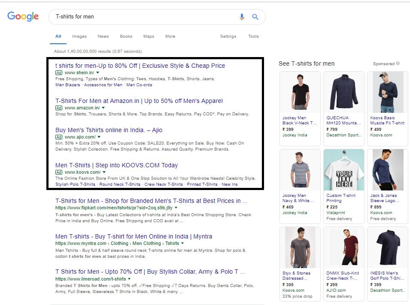Follow the New Ins sitelink
Image resolution: width=410 pixels, height=305 pixels.
(x=230, y=184)
